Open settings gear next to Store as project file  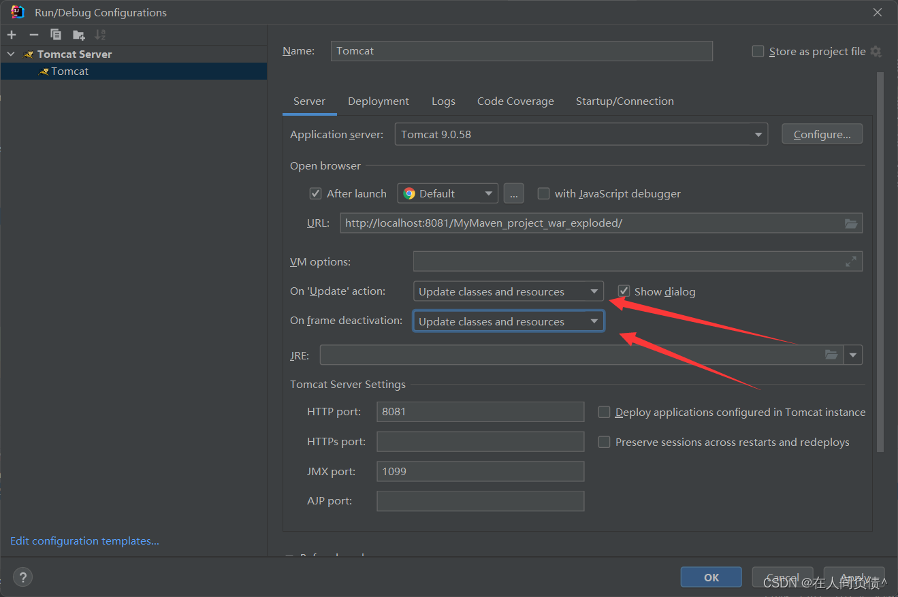(876, 52)
